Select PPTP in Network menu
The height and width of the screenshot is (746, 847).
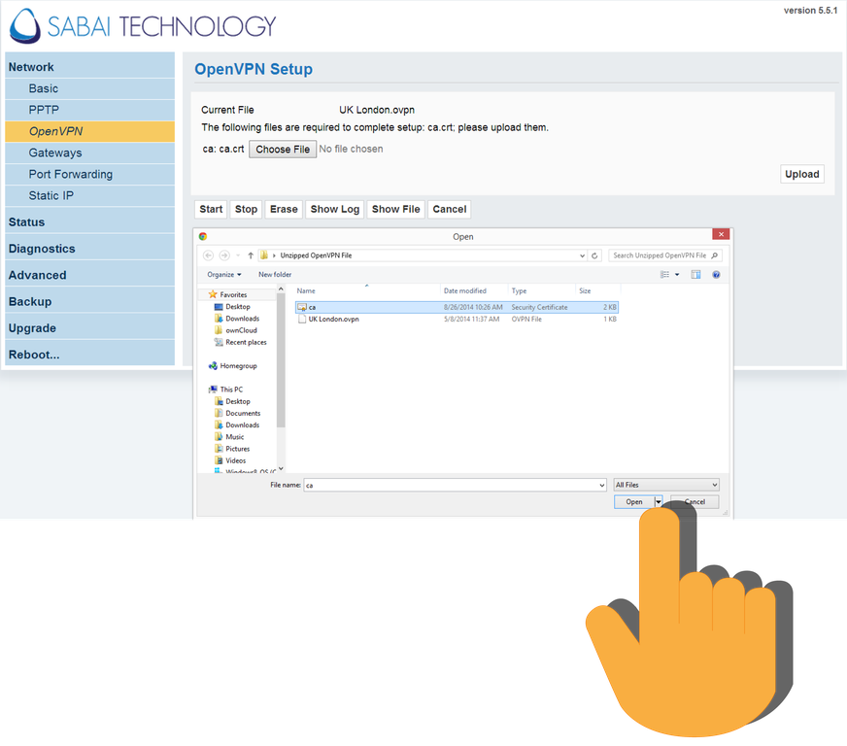89,110
